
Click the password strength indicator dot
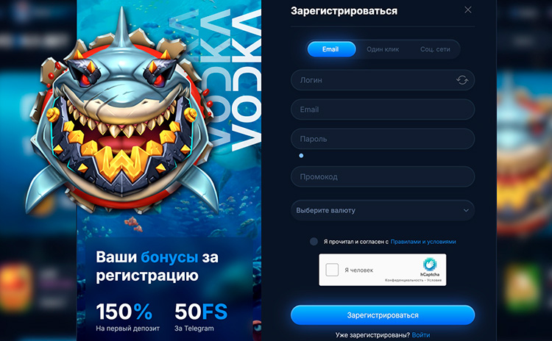pos(301,155)
